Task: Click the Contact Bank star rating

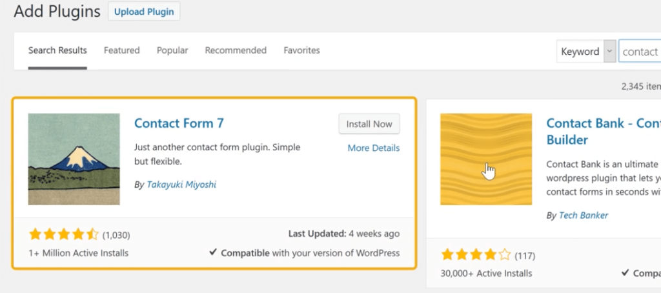Action: (x=476, y=255)
